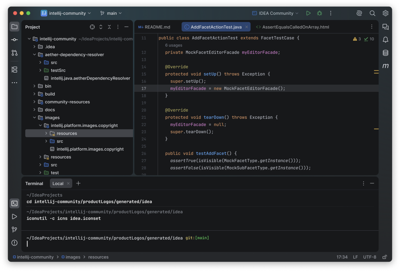Viewport: 400px width, 271px height.
Task: Open the Maven tool window icon
Action: click(x=386, y=66)
